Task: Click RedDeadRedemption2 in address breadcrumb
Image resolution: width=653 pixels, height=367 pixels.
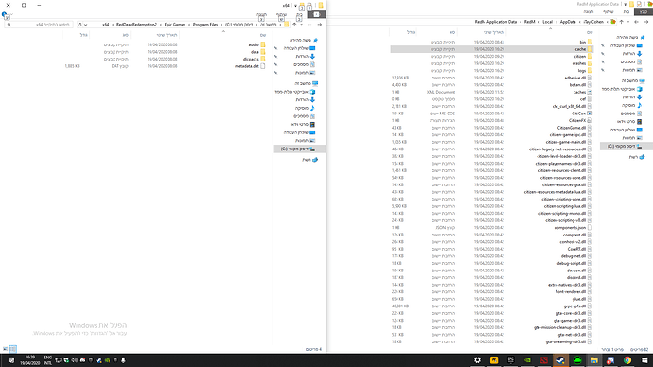Action: (136, 25)
